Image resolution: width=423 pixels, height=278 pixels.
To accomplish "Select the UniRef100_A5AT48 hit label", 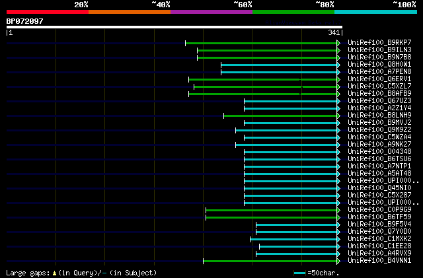I will (x=379, y=174).
